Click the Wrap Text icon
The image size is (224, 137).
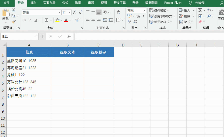(118, 12)
